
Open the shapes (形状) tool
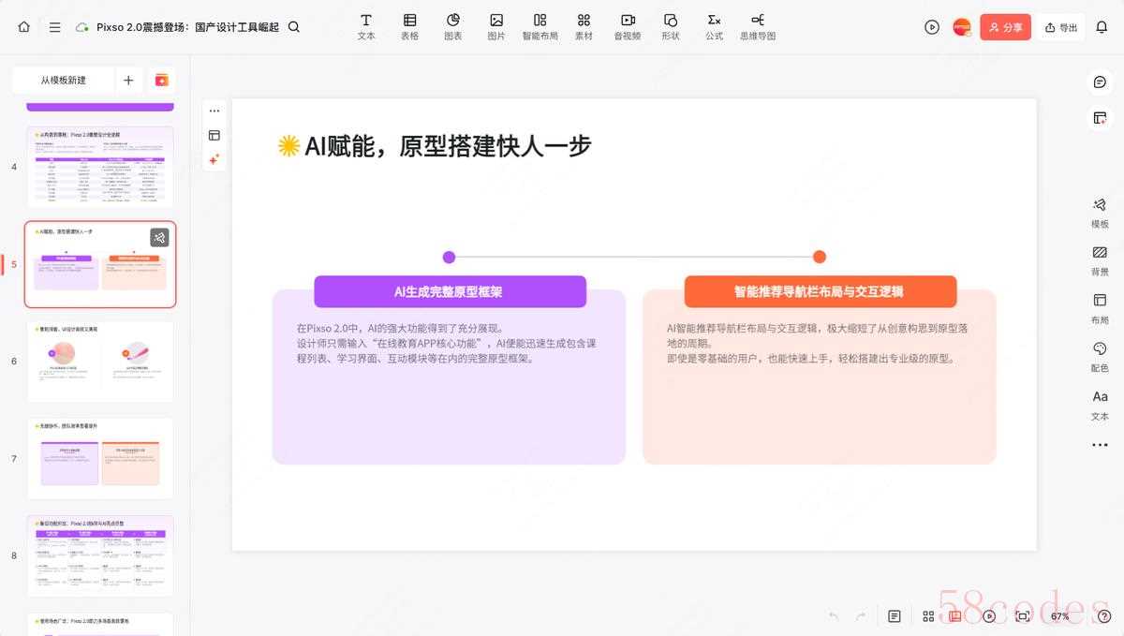[671, 27]
